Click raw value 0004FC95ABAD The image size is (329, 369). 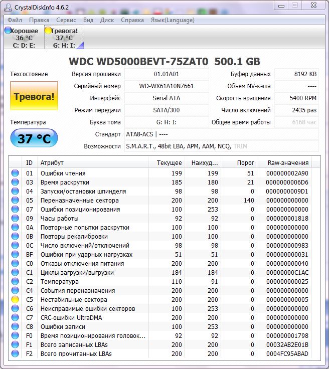coord(287,353)
